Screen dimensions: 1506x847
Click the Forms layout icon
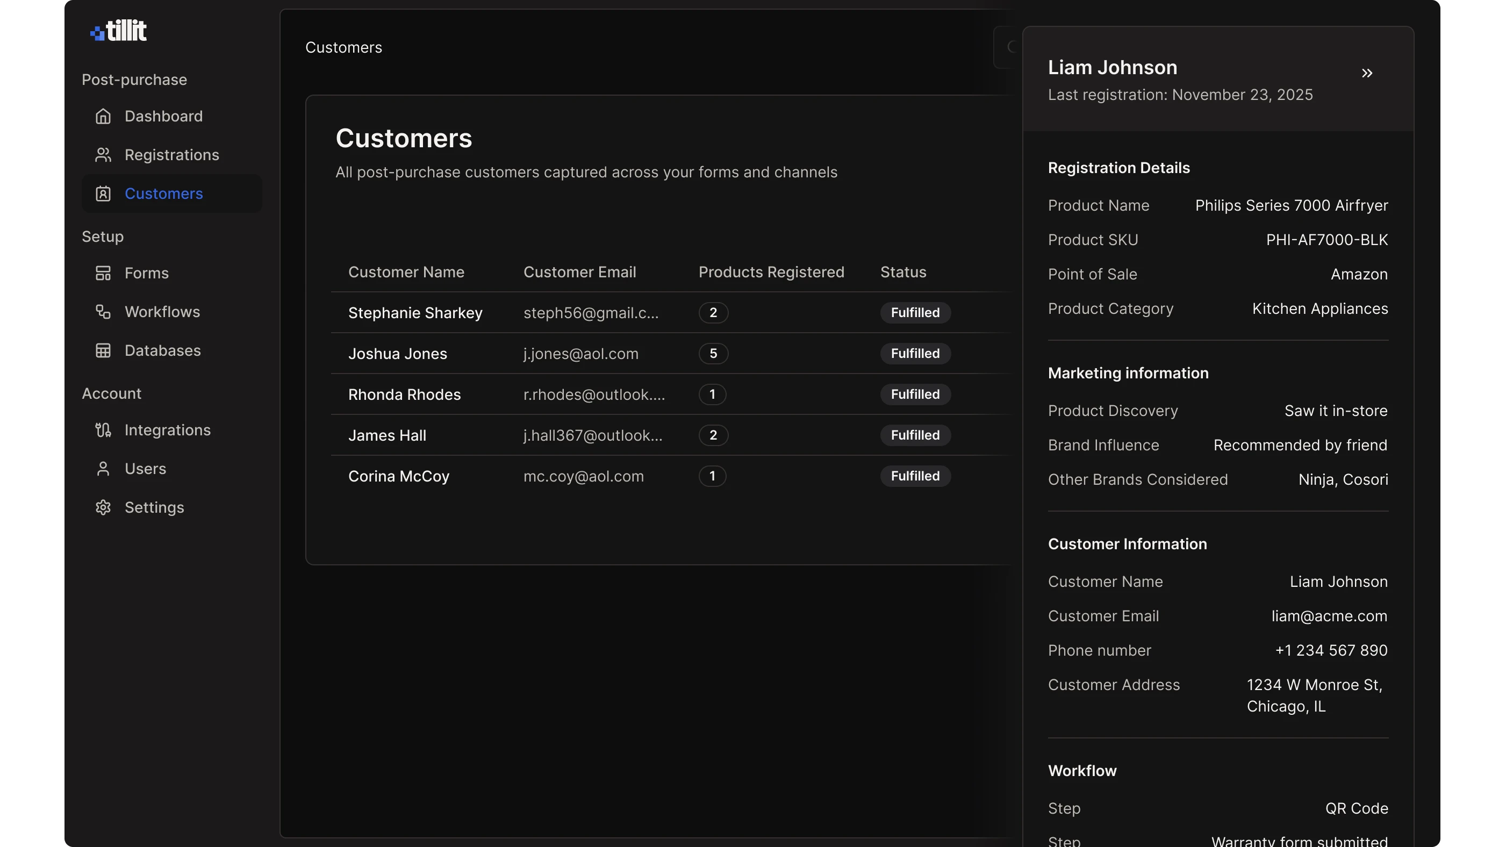pos(103,273)
